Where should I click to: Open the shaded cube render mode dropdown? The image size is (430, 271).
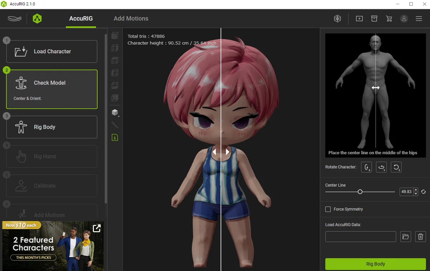[115, 112]
